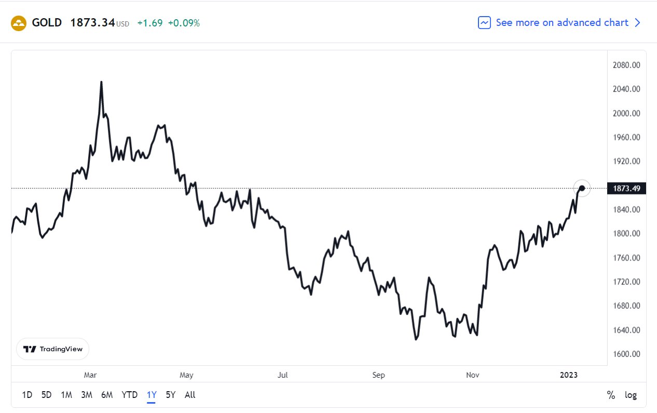Switch to the 3M range
The height and width of the screenshot is (413, 657).
(87, 395)
